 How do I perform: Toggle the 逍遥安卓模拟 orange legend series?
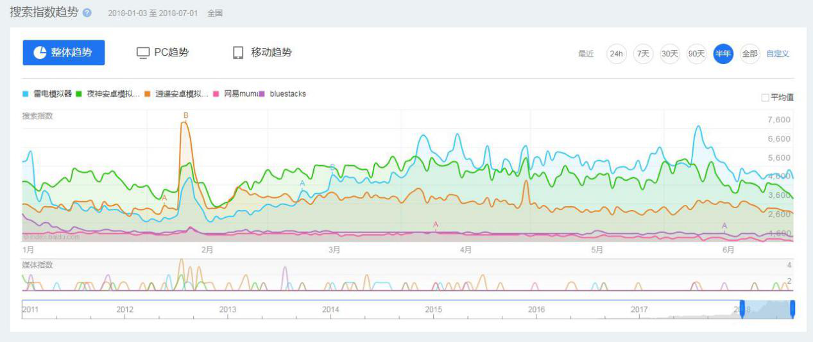pyautogui.click(x=176, y=94)
